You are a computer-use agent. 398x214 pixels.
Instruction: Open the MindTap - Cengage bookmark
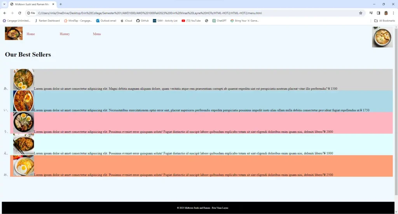tap(78, 21)
